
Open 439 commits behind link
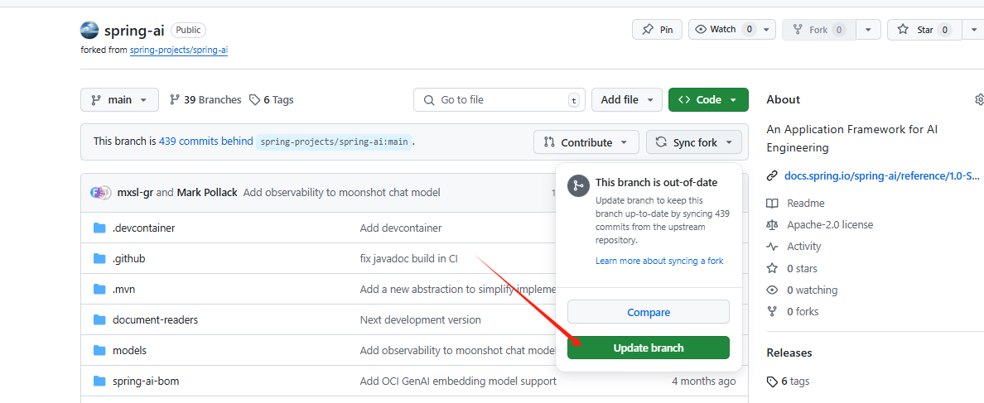206,142
